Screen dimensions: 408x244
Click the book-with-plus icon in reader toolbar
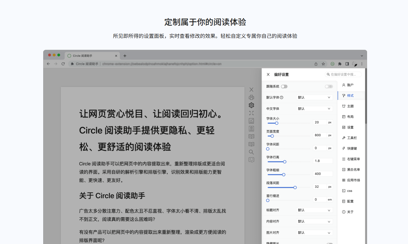pos(251,144)
